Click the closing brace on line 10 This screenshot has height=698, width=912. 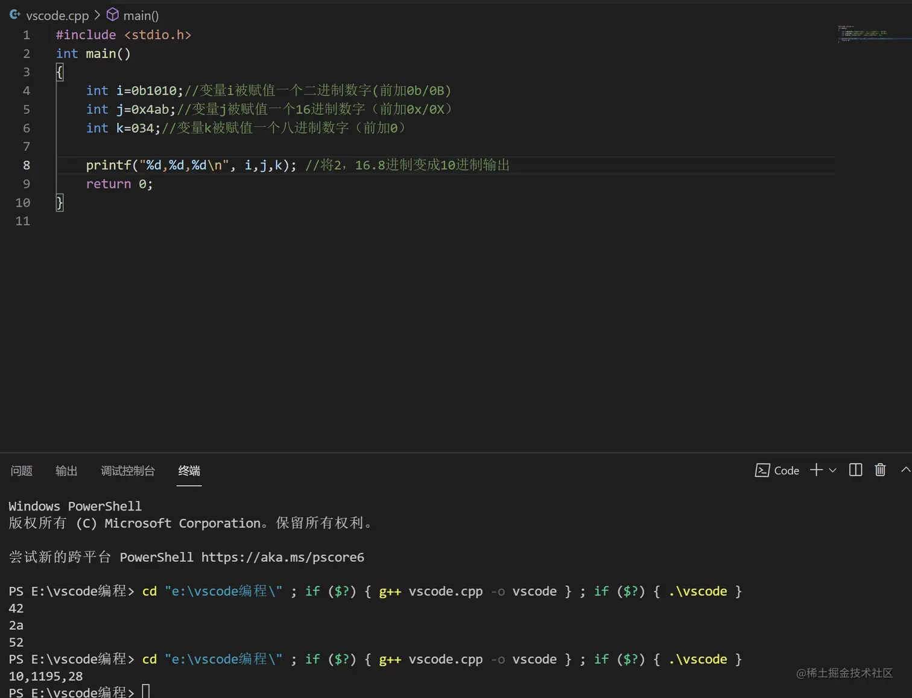click(59, 203)
